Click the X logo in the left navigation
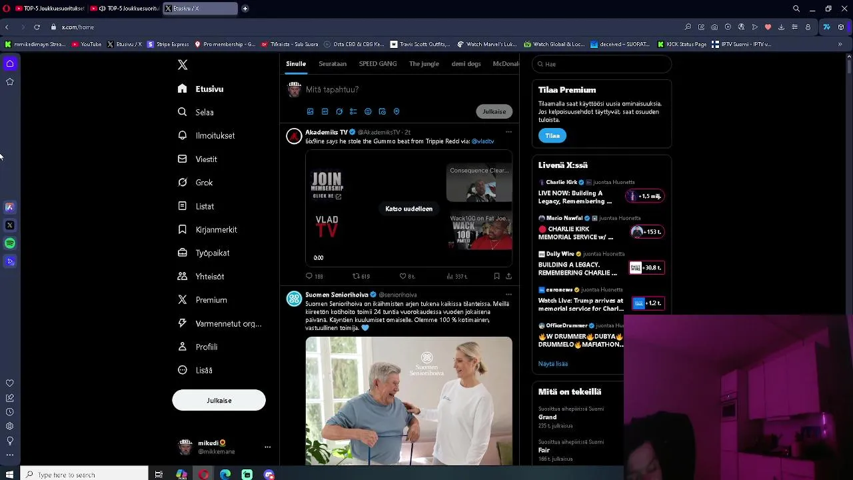This screenshot has height=480, width=853. pos(183,65)
